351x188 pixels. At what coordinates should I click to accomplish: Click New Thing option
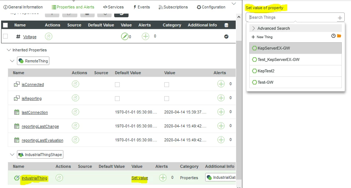pos(262,37)
